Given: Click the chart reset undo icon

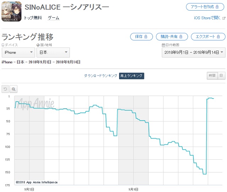Looking at the screenshot, I should (x=5, y=89).
